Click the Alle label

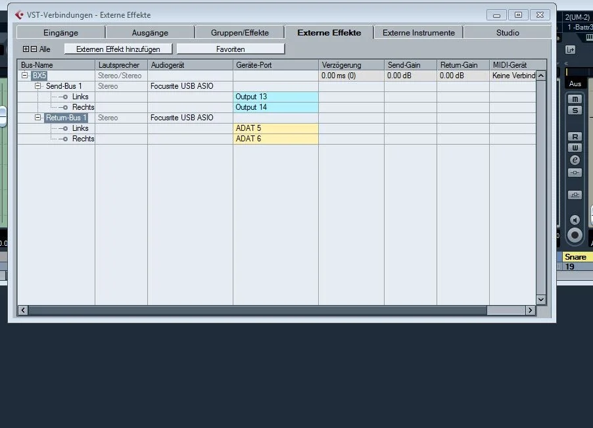tap(45, 49)
